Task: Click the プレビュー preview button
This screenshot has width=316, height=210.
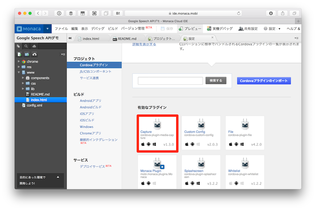Action: pos(190,29)
